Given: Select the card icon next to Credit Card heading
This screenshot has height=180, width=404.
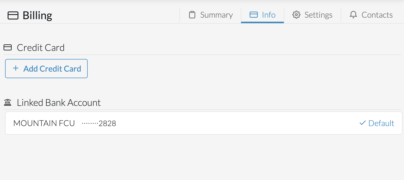Looking at the screenshot, I should (x=8, y=47).
